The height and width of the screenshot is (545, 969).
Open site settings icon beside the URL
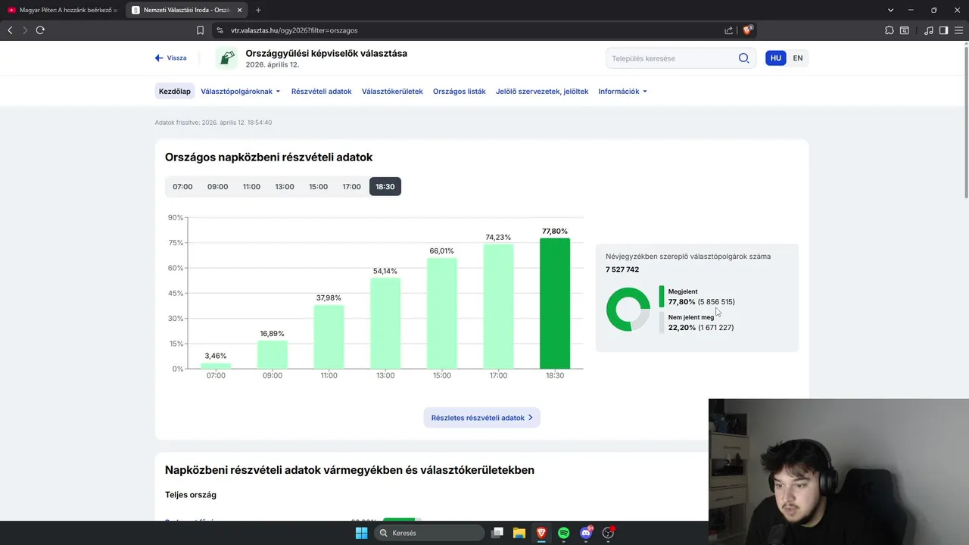pos(220,30)
